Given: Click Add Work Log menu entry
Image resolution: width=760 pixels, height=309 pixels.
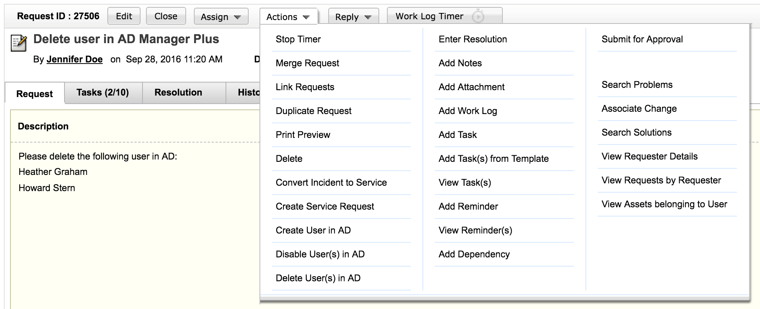Looking at the screenshot, I should [x=468, y=111].
